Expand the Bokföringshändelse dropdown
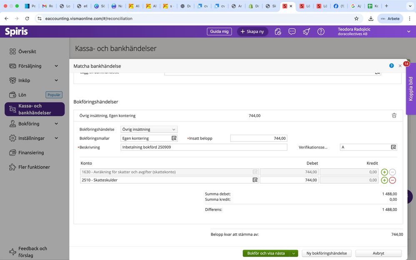 tap(149, 129)
